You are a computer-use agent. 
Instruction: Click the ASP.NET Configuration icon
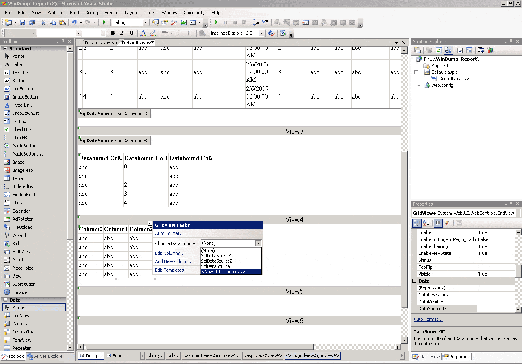point(491,50)
